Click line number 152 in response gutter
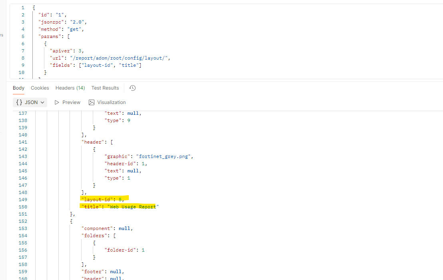Viewport: 443px width, 280px height. click(23, 221)
